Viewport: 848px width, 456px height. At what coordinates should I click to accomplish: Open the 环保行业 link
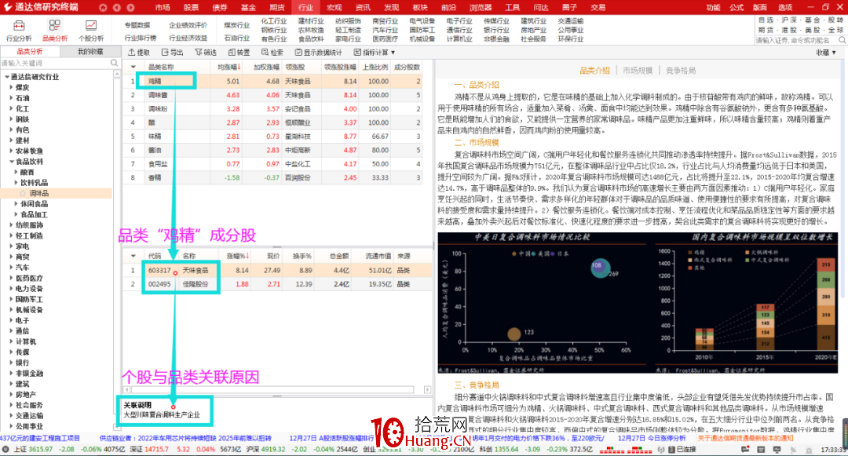pyautogui.click(x=571, y=39)
